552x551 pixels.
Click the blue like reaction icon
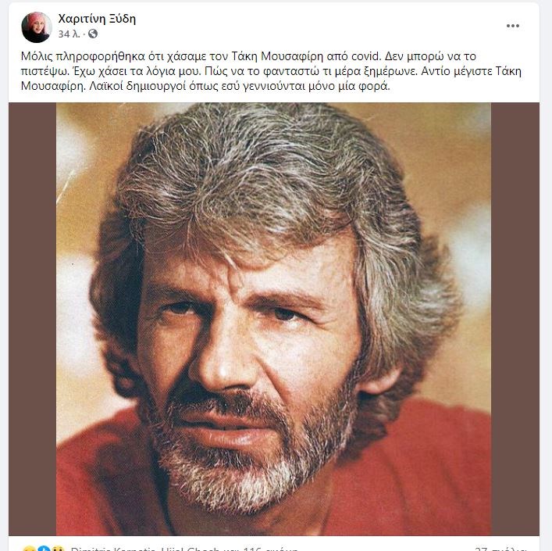tap(44, 549)
